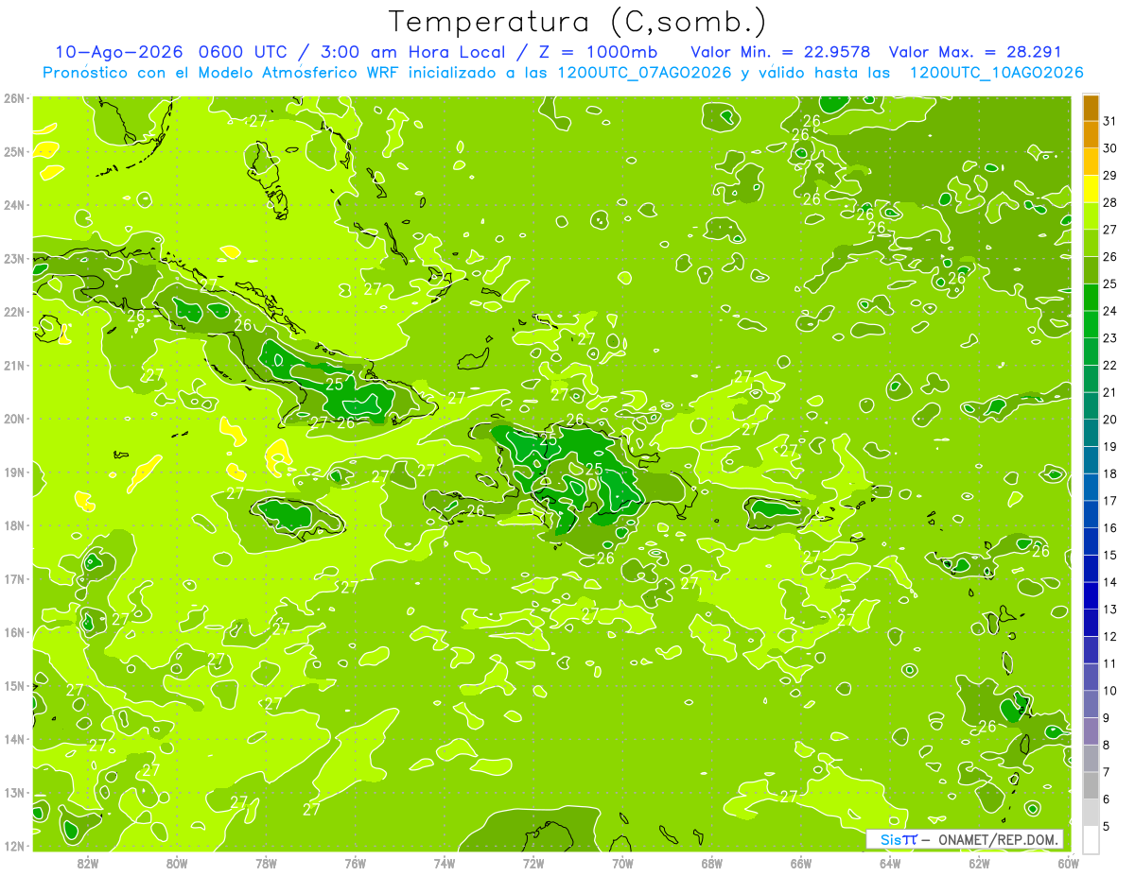This screenshot has height=876, width=1135.
Task: Click the '74W' longitude label
Action: (445, 863)
